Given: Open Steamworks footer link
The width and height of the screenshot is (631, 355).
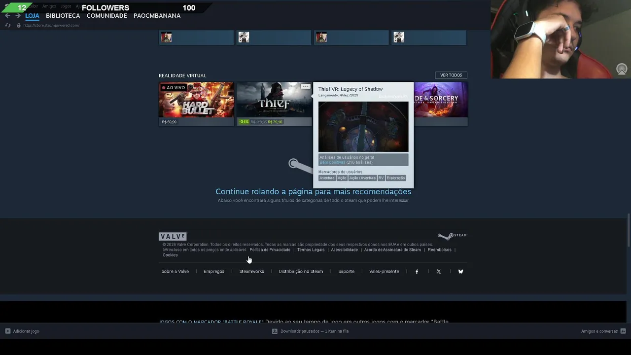Looking at the screenshot, I should pos(252,271).
